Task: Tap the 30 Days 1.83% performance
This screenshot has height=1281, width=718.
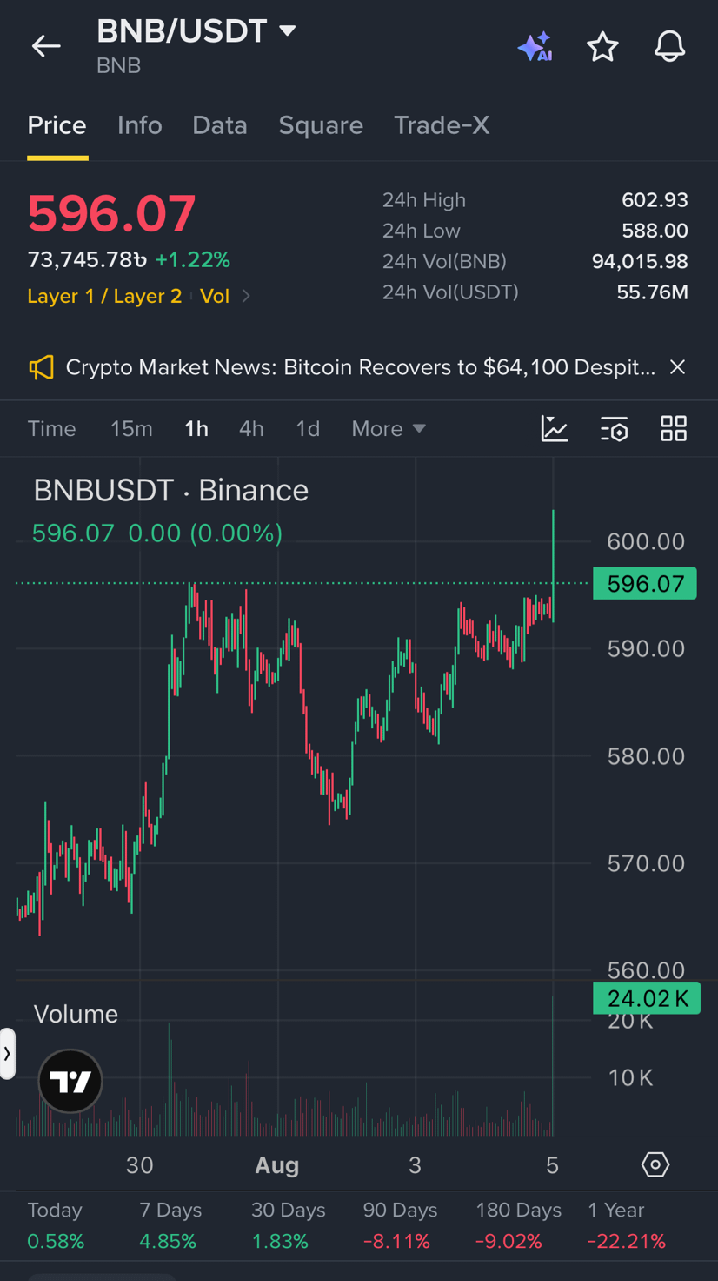Action: coord(288,1225)
